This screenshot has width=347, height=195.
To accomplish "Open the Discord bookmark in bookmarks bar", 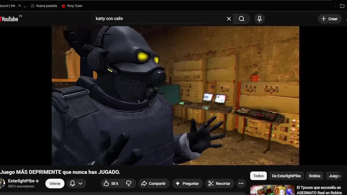I will click(x=13, y=6).
